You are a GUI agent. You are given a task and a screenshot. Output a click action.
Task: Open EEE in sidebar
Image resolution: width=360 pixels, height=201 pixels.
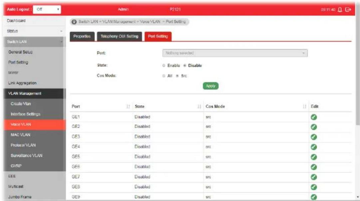coord(34,176)
